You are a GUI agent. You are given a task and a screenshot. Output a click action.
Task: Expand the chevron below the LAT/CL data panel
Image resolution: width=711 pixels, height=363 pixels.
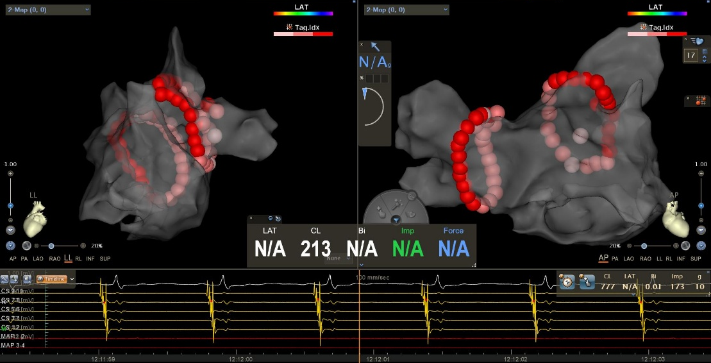tap(362, 264)
